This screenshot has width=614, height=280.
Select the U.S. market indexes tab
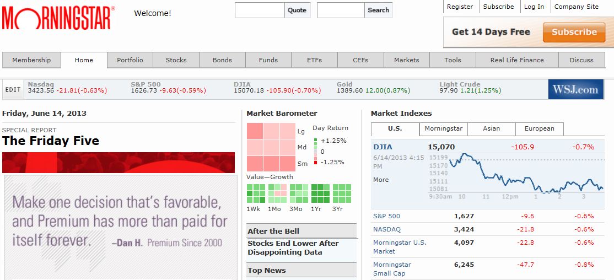[395, 129]
